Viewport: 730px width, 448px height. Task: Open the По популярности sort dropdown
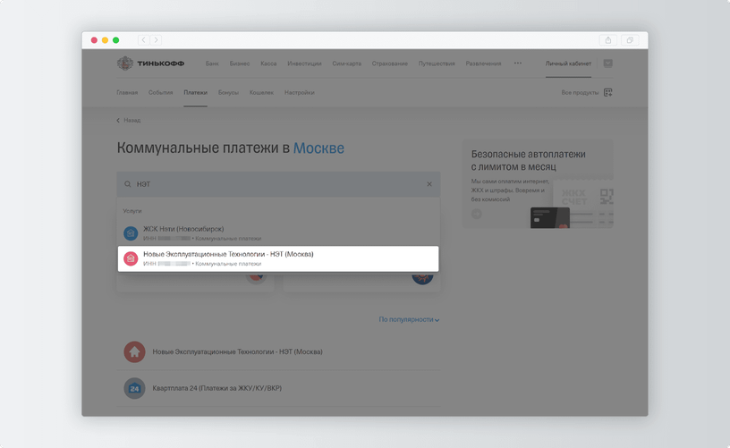click(409, 319)
